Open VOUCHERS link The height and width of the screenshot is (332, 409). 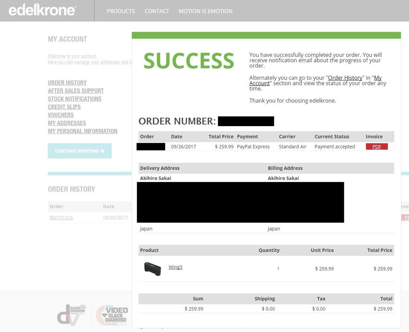pos(61,115)
